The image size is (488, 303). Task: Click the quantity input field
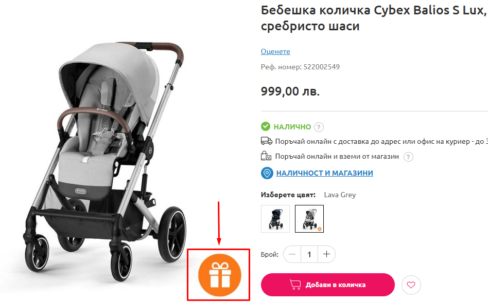309,254
